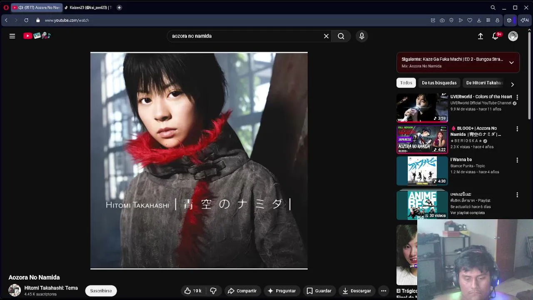Open options for UVERworld Colors of the Heart

click(x=517, y=97)
